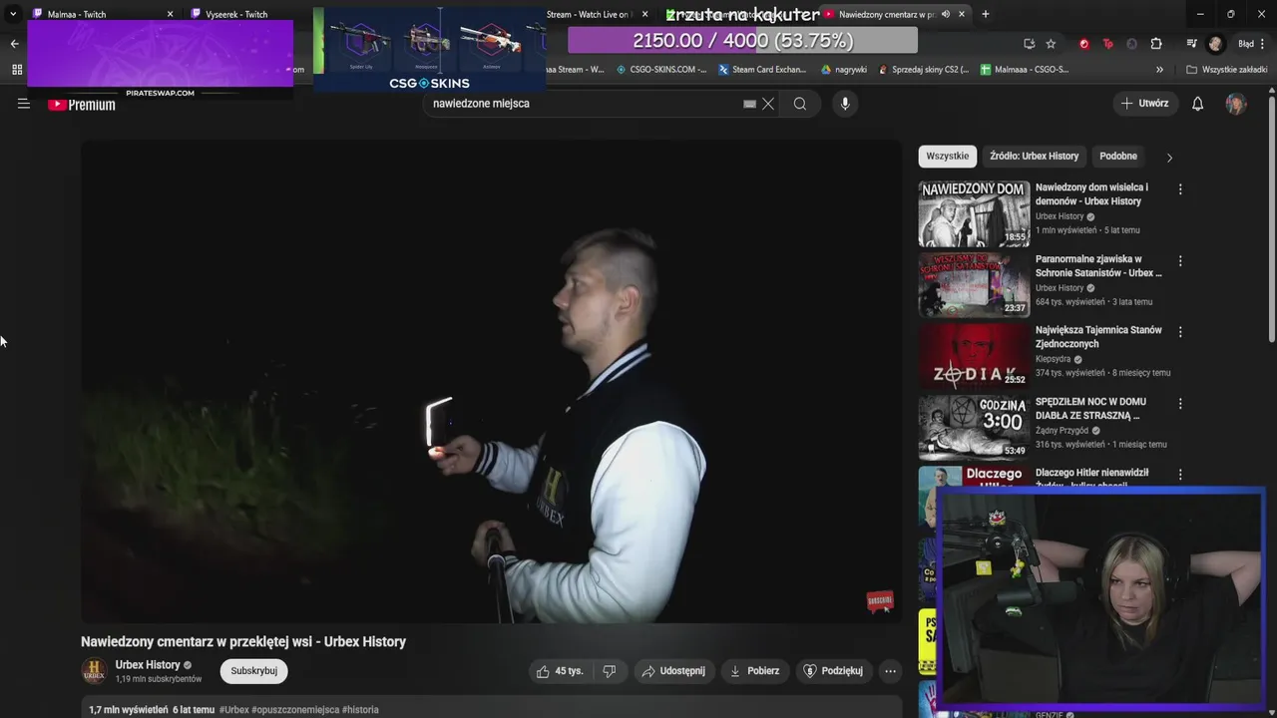Screen dimensions: 1277x718
Task: Dislike the video with thumbs down
Action: [x=609, y=671]
